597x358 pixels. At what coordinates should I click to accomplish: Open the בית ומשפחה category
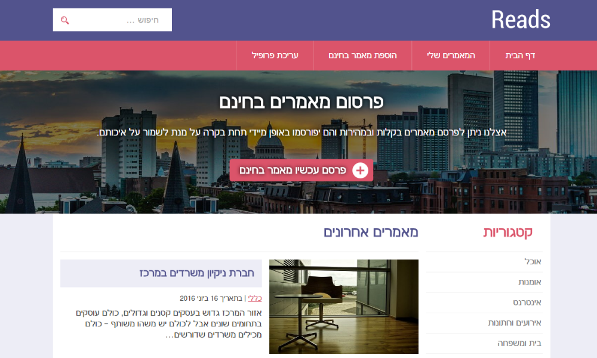coord(519,343)
